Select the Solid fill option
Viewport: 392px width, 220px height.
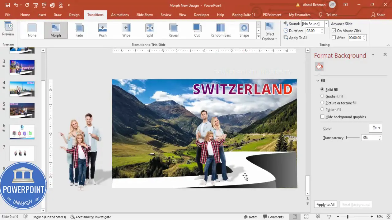322,90
